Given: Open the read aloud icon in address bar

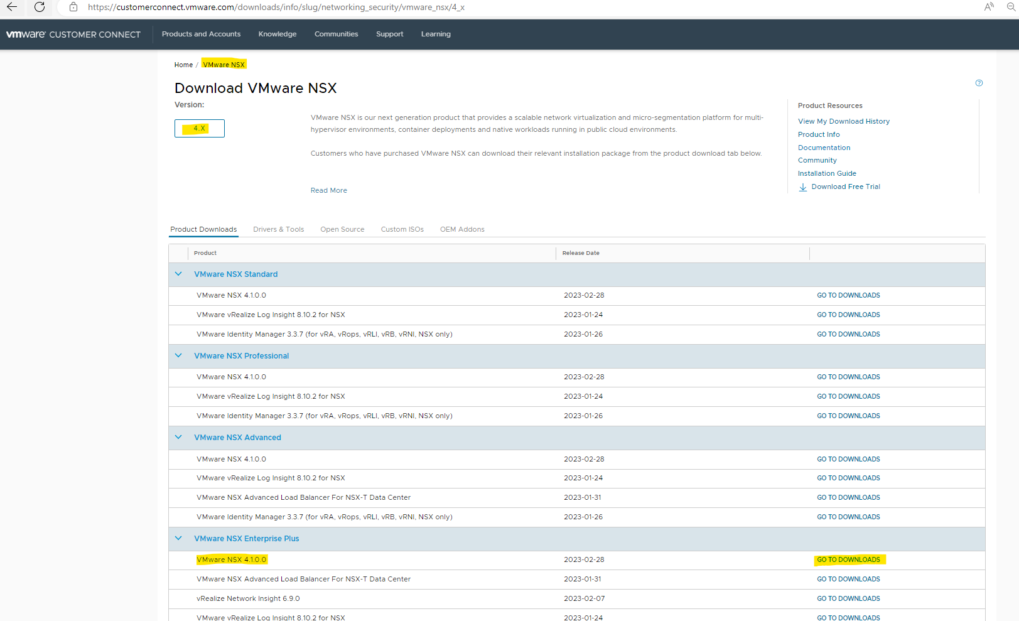Looking at the screenshot, I should [x=989, y=7].
